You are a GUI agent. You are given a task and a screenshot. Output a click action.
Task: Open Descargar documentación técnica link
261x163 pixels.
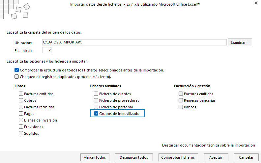(x=208, y=145)
